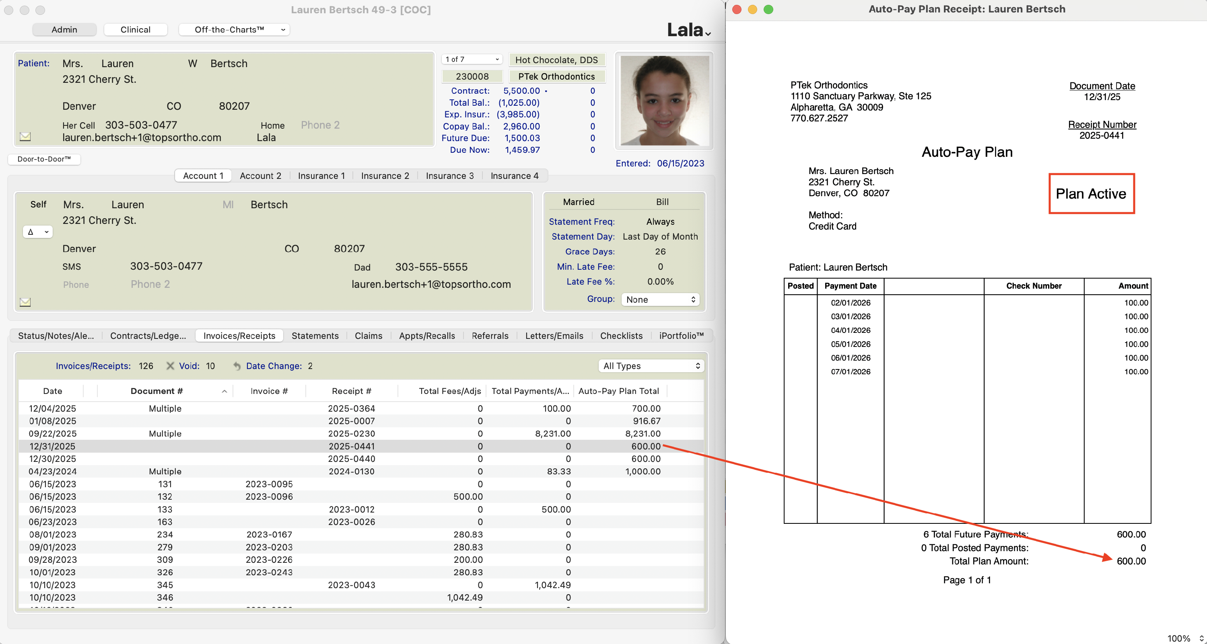Click the Admin button
Screen dimensions: 1207x644
point(64,29)
